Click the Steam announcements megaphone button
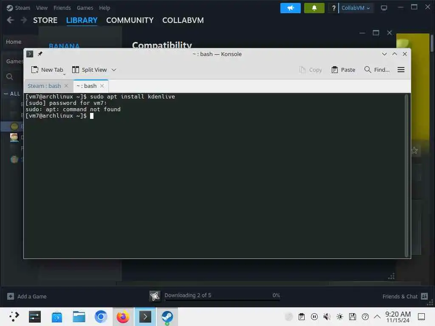The width and height of the screenshot is (435, 326). coord(291,8)
